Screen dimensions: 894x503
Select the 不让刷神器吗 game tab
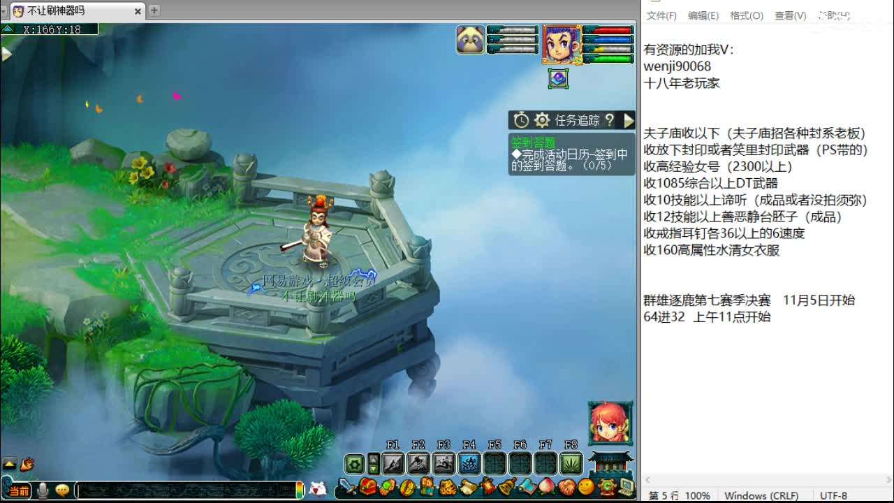tap(77, 10)
